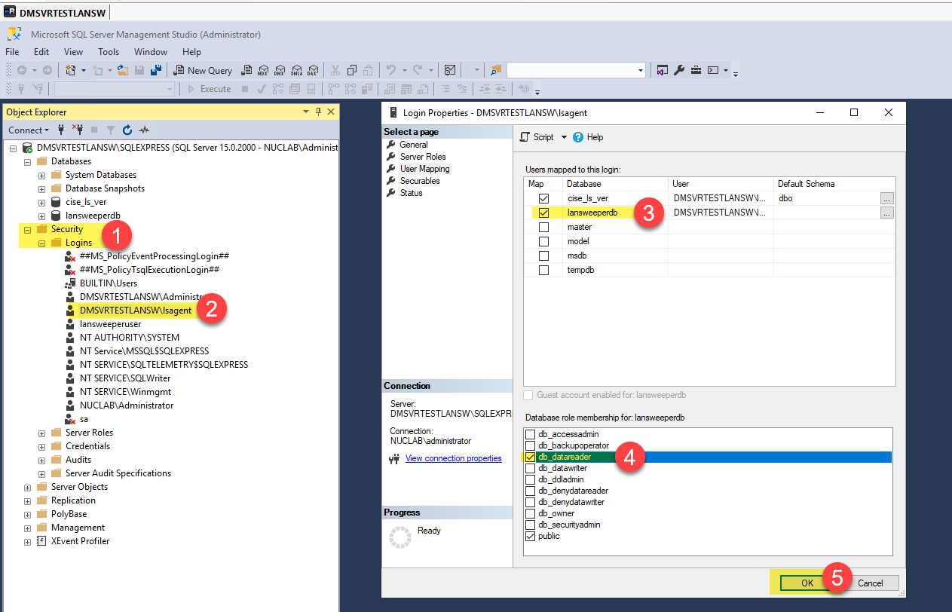Viewport: 952px width, 612px height.
Task: Check the tempdb database map checkbox
Action: click(x=543, y=270)
